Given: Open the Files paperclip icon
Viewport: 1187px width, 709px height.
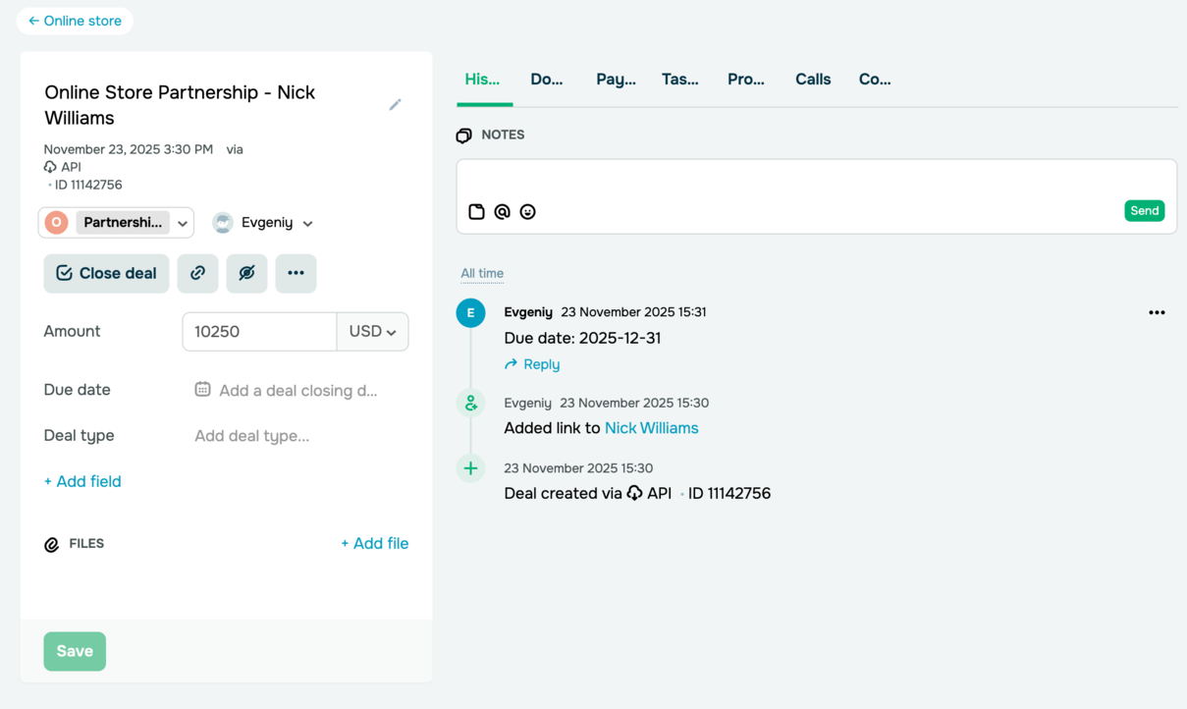Looking at the screenshot, I should click(52, 543).
